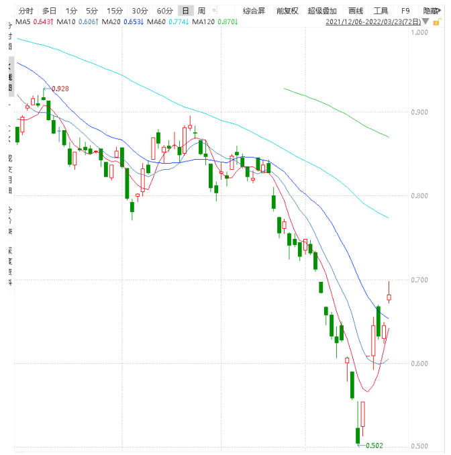
Task: Open date range 2021/12/06-2022/03/23 link
Action: [x=373, y=22]
